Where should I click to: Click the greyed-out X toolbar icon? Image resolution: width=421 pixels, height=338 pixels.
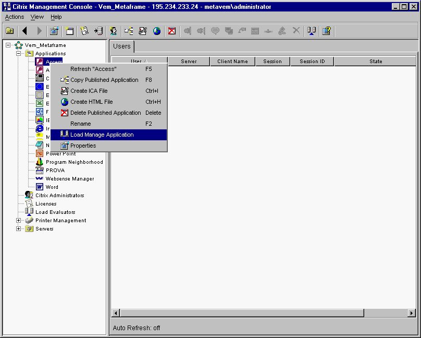click(296, 30)
